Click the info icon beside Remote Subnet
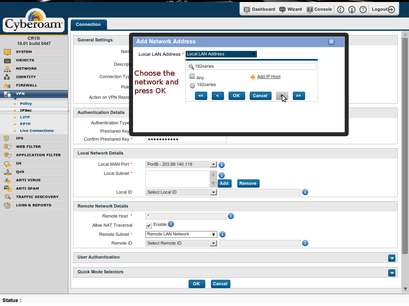This screenshot has height=306, width=409. [x=222, y=234]
